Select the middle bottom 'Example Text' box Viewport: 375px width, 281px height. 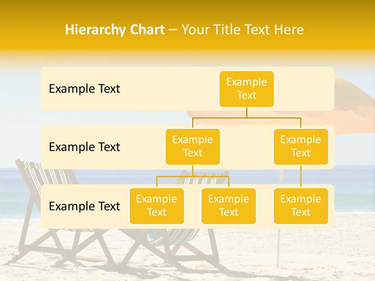(x=229, y=206)
